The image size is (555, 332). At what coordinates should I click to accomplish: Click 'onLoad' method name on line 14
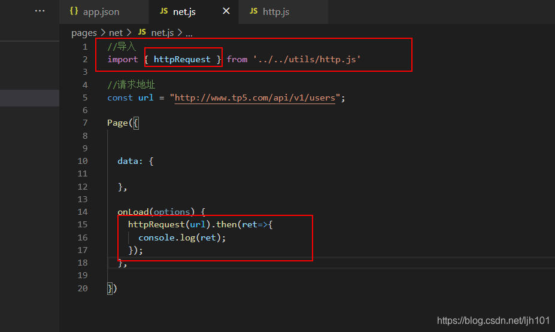133,212
